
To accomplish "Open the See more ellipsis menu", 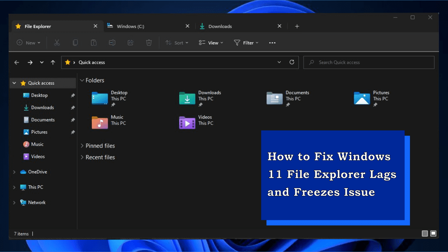I will 272,42.
